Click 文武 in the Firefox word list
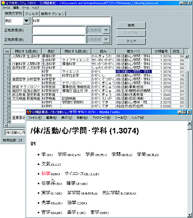This screenshot has height=218, width=193. pyautogui.click(x=46, y=164)
